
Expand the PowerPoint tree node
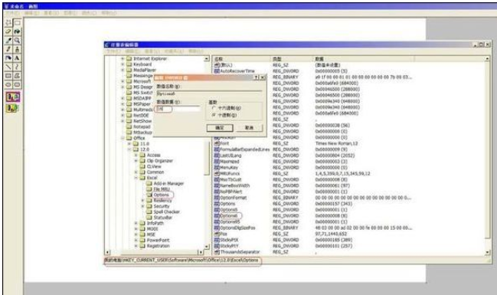pyautogui.click(x=136, y=240)
